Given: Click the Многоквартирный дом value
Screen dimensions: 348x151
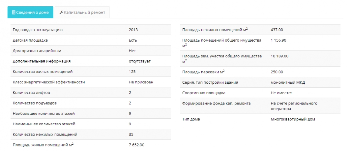Looking at the screenshot, I should (x=293, y=119).
